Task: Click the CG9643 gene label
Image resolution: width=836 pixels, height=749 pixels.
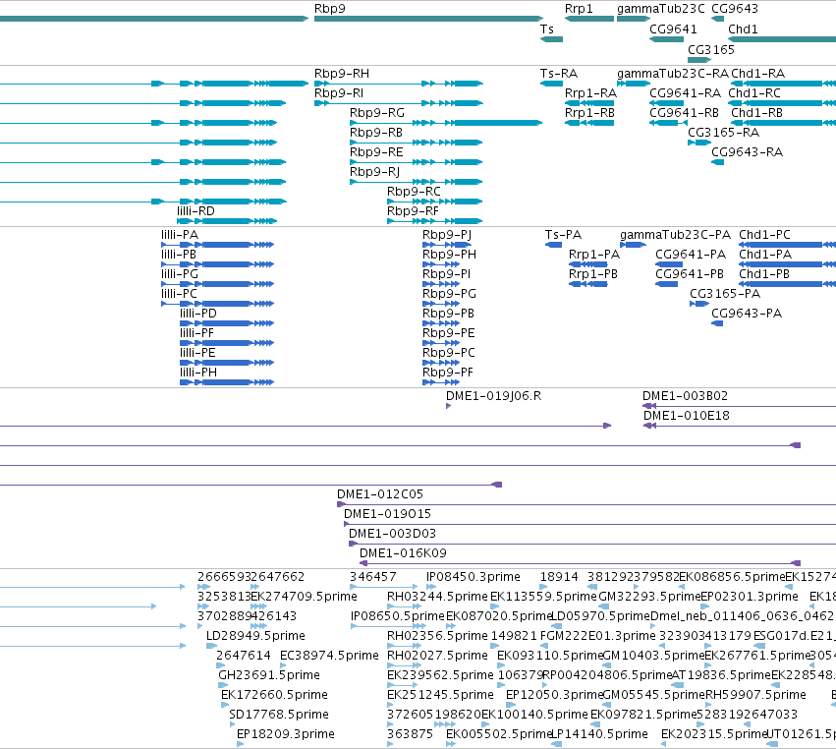Action: [735, 9]
